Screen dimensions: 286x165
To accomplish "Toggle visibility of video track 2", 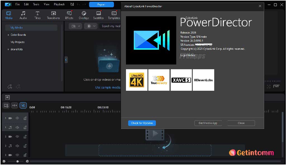I will [17, 136].
